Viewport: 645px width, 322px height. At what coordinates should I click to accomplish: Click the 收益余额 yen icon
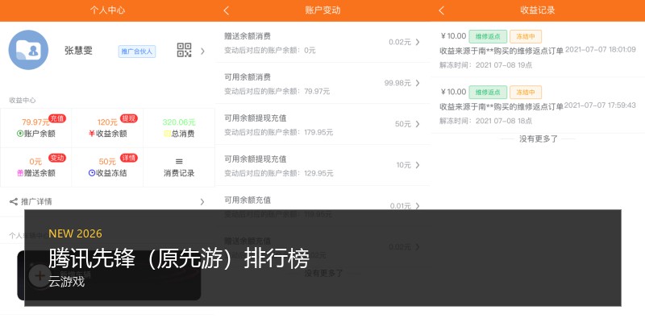click(92, 134)
